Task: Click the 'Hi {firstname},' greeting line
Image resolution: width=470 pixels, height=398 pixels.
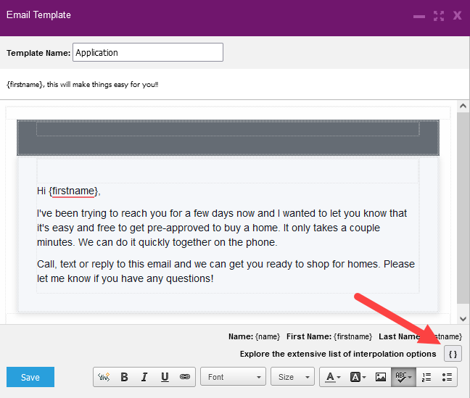Action: [x=69, y=191]
